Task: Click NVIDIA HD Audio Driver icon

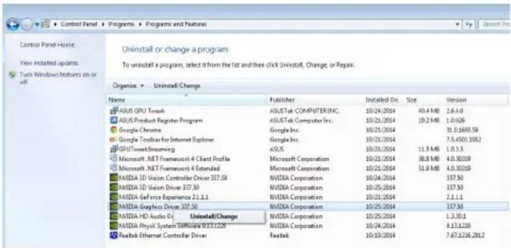Action: coord(113,216)
